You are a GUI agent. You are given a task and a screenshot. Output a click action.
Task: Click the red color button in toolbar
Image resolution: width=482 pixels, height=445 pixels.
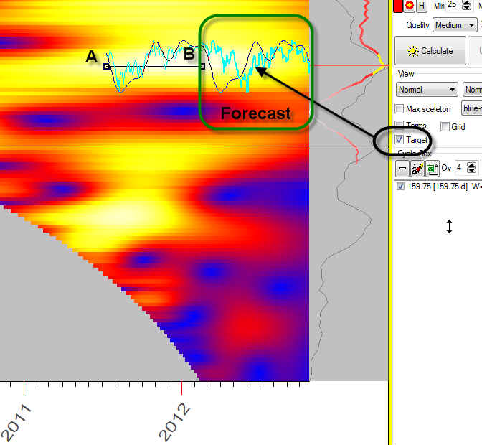point(398,5)
